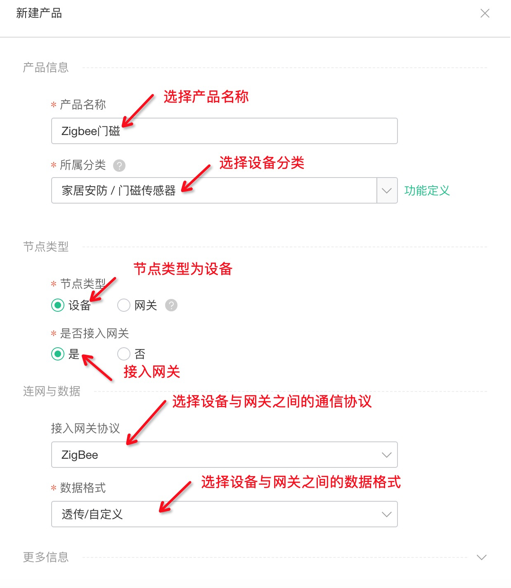Click the 设备 radio label text
The height and width of the screenshot is (588, 511).
[80, 305]
